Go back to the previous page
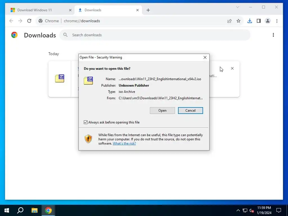 [x=11, y=21]
